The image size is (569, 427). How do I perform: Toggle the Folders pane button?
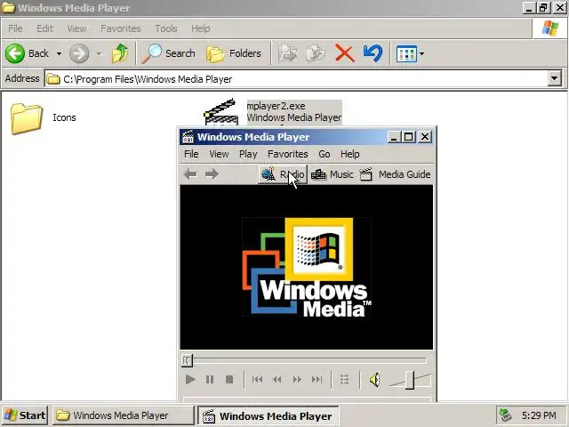[x=234, y=53]
